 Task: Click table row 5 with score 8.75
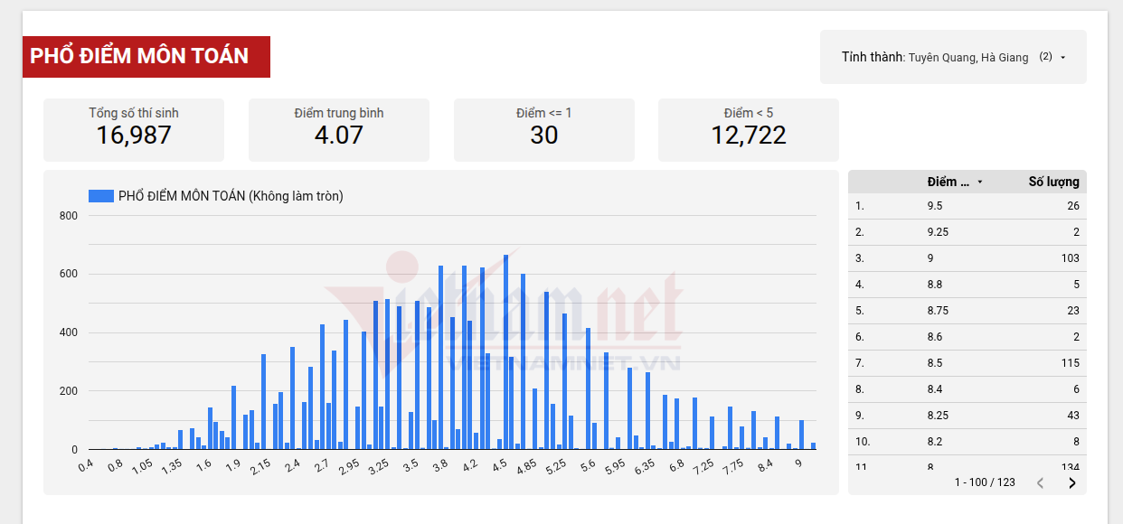tap(967, 311)
